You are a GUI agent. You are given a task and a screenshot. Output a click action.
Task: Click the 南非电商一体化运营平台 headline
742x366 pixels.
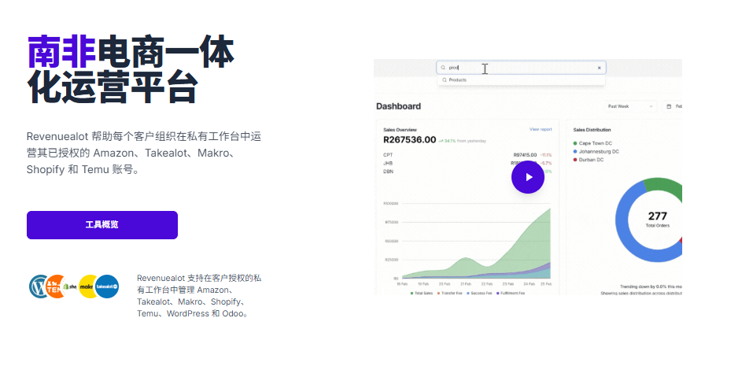(131, 69)
